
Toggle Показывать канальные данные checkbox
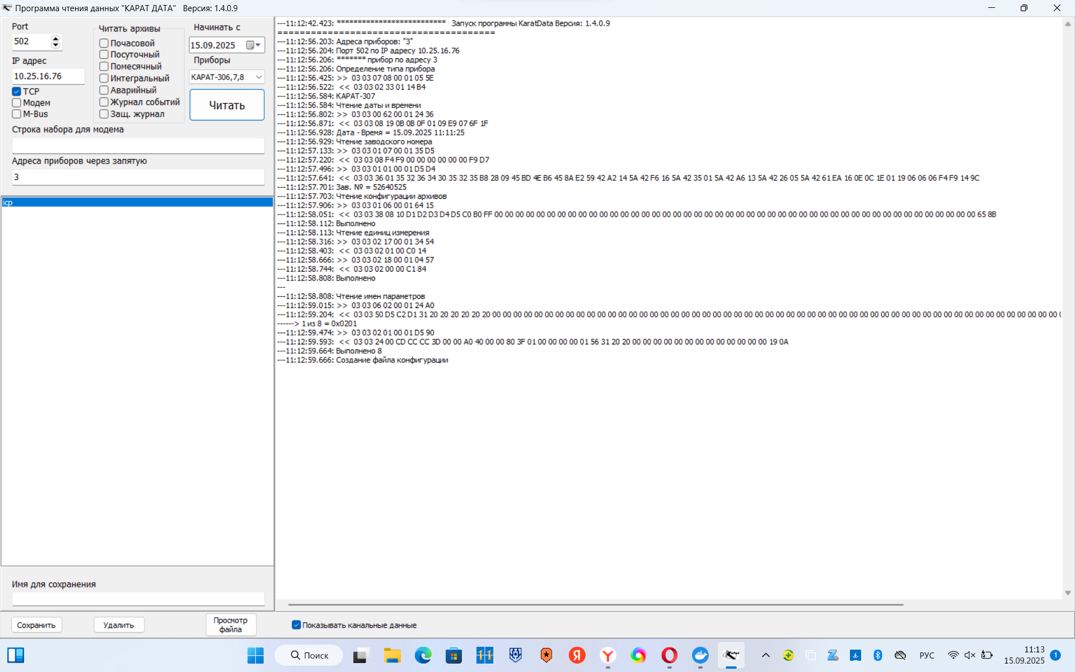coord(296,625)
